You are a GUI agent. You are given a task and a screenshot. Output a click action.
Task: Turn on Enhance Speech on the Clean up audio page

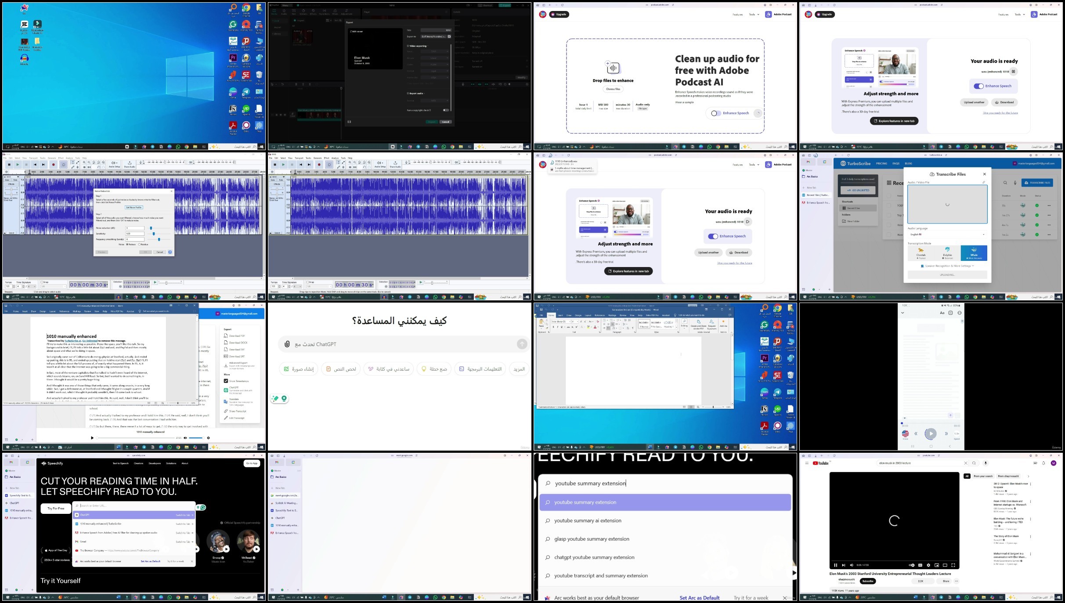pyautogui.click(x=716, y=113)
